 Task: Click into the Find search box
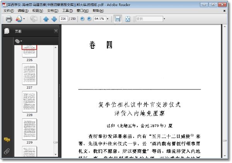(149, 19)
